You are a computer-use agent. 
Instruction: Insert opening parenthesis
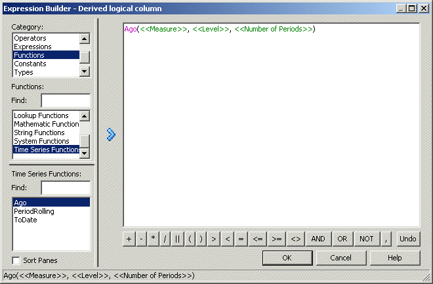(x=190, y=239)
